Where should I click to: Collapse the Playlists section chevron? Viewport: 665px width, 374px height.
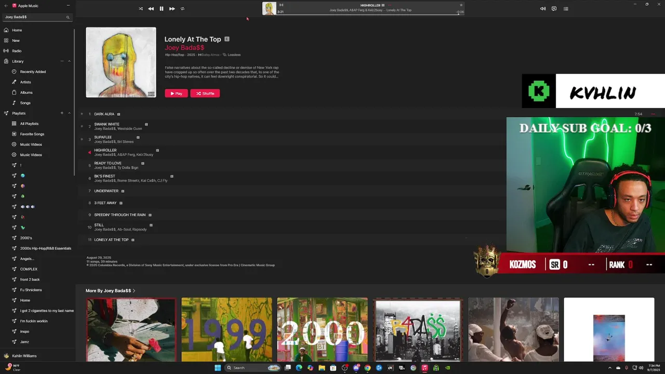click(x=69, y=113)
